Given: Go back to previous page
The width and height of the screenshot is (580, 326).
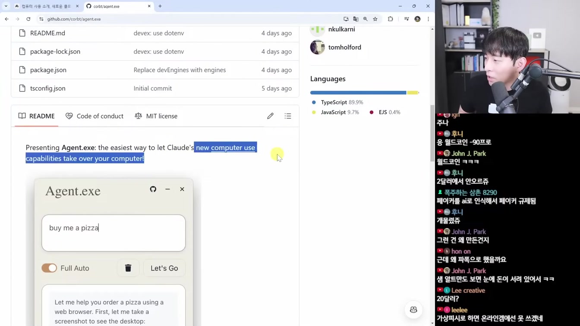Looking at the screenshot, I should [x=6, y=19].
